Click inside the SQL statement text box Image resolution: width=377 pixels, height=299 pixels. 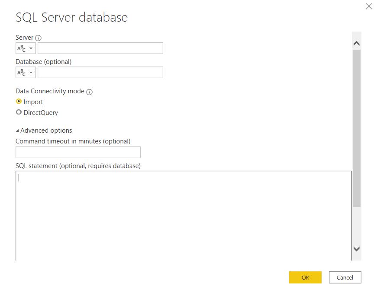pyautogui.click(x=184, y=216)
